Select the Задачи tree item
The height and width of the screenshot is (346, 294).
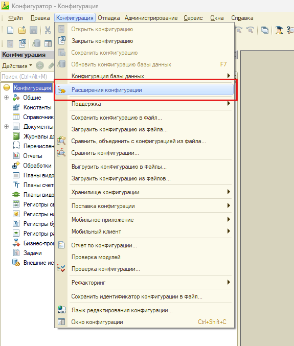[32, 253]
